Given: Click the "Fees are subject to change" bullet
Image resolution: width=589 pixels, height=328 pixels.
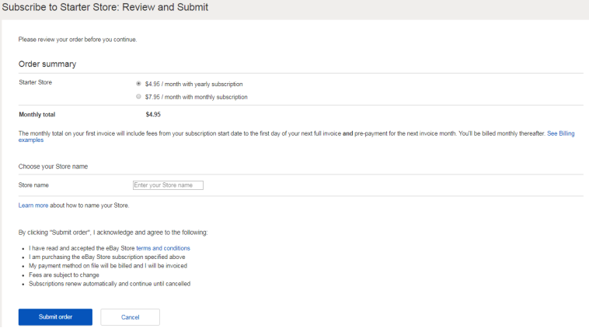Looking at the screenshot, I should (64, 274).
